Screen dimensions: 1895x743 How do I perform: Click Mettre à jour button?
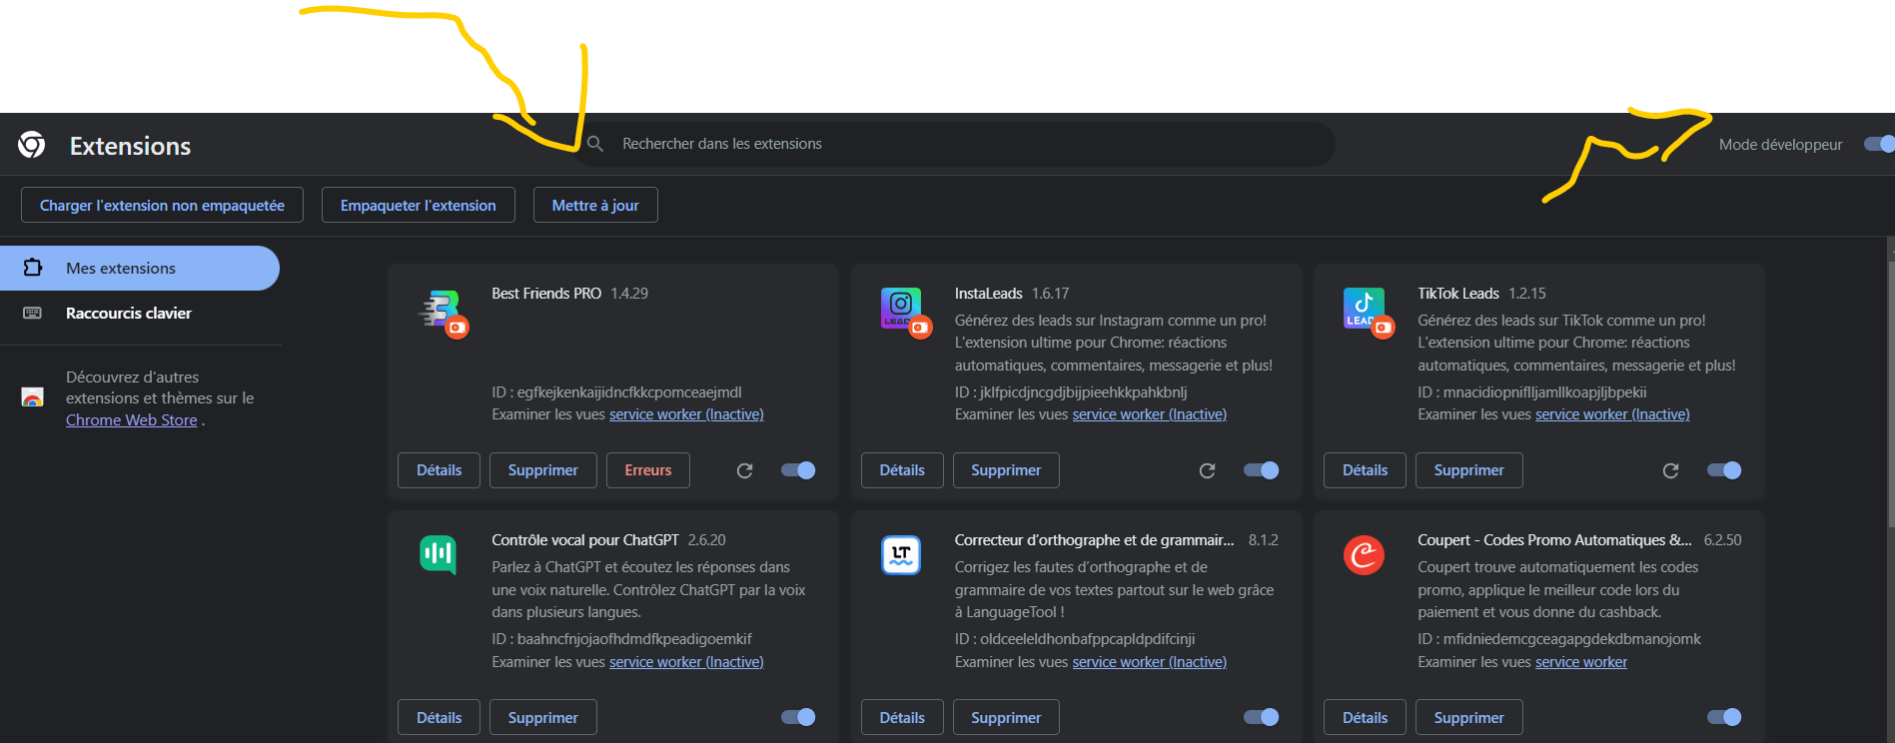pyautogui.click(x=595, y=205)
